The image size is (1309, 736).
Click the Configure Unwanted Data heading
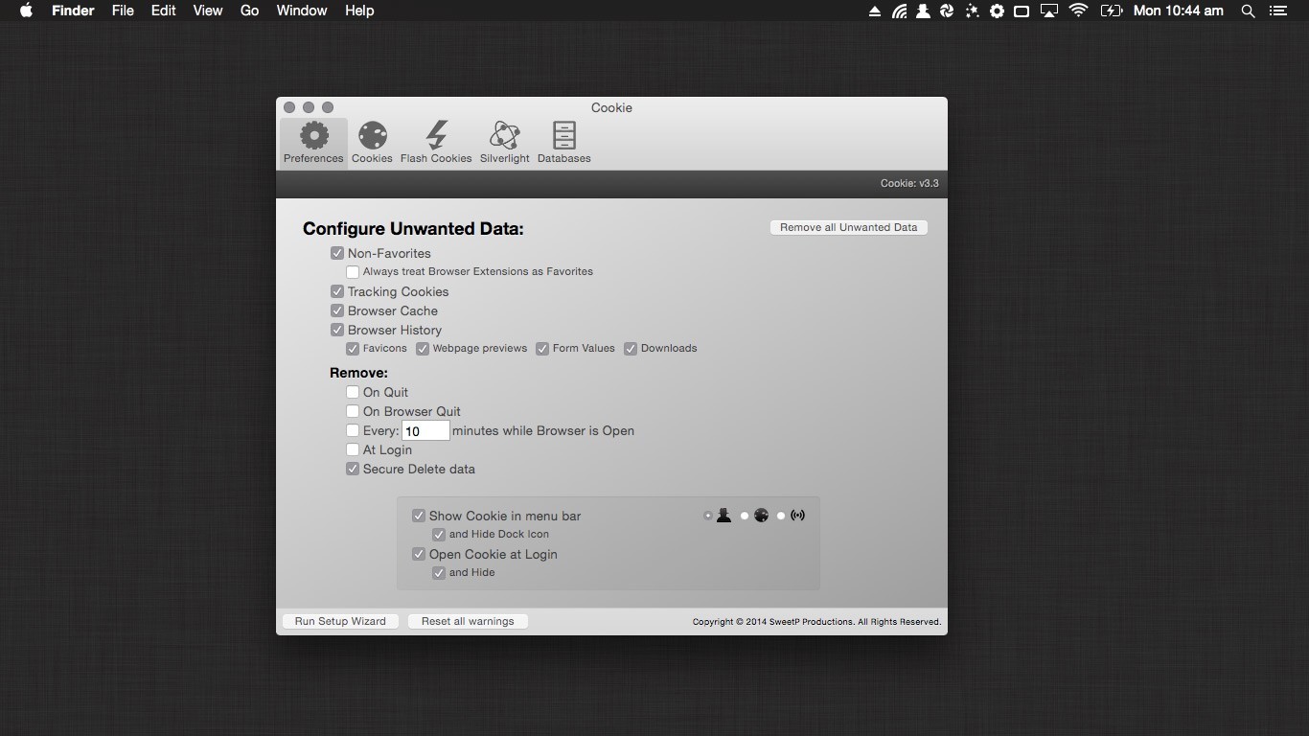pyautogui.click(x=413, y=228)
